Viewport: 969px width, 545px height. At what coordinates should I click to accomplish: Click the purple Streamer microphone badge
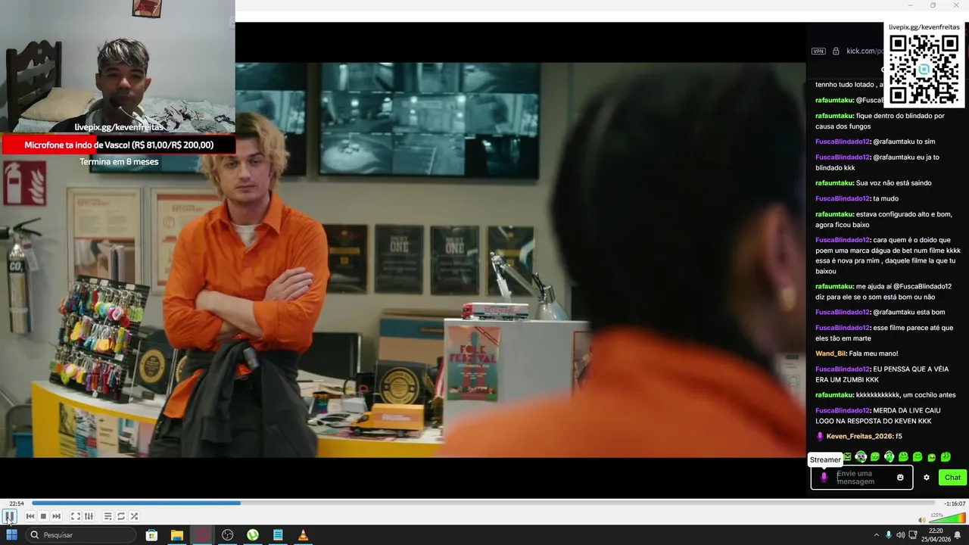pos(824,478)
